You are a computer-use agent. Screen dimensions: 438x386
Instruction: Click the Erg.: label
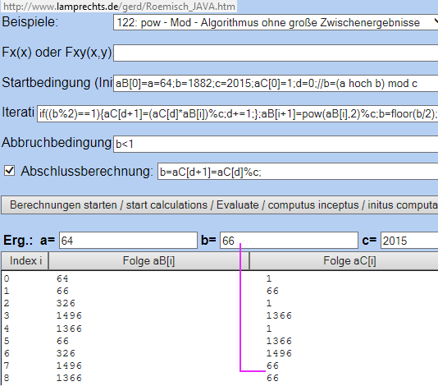[18, 241]
